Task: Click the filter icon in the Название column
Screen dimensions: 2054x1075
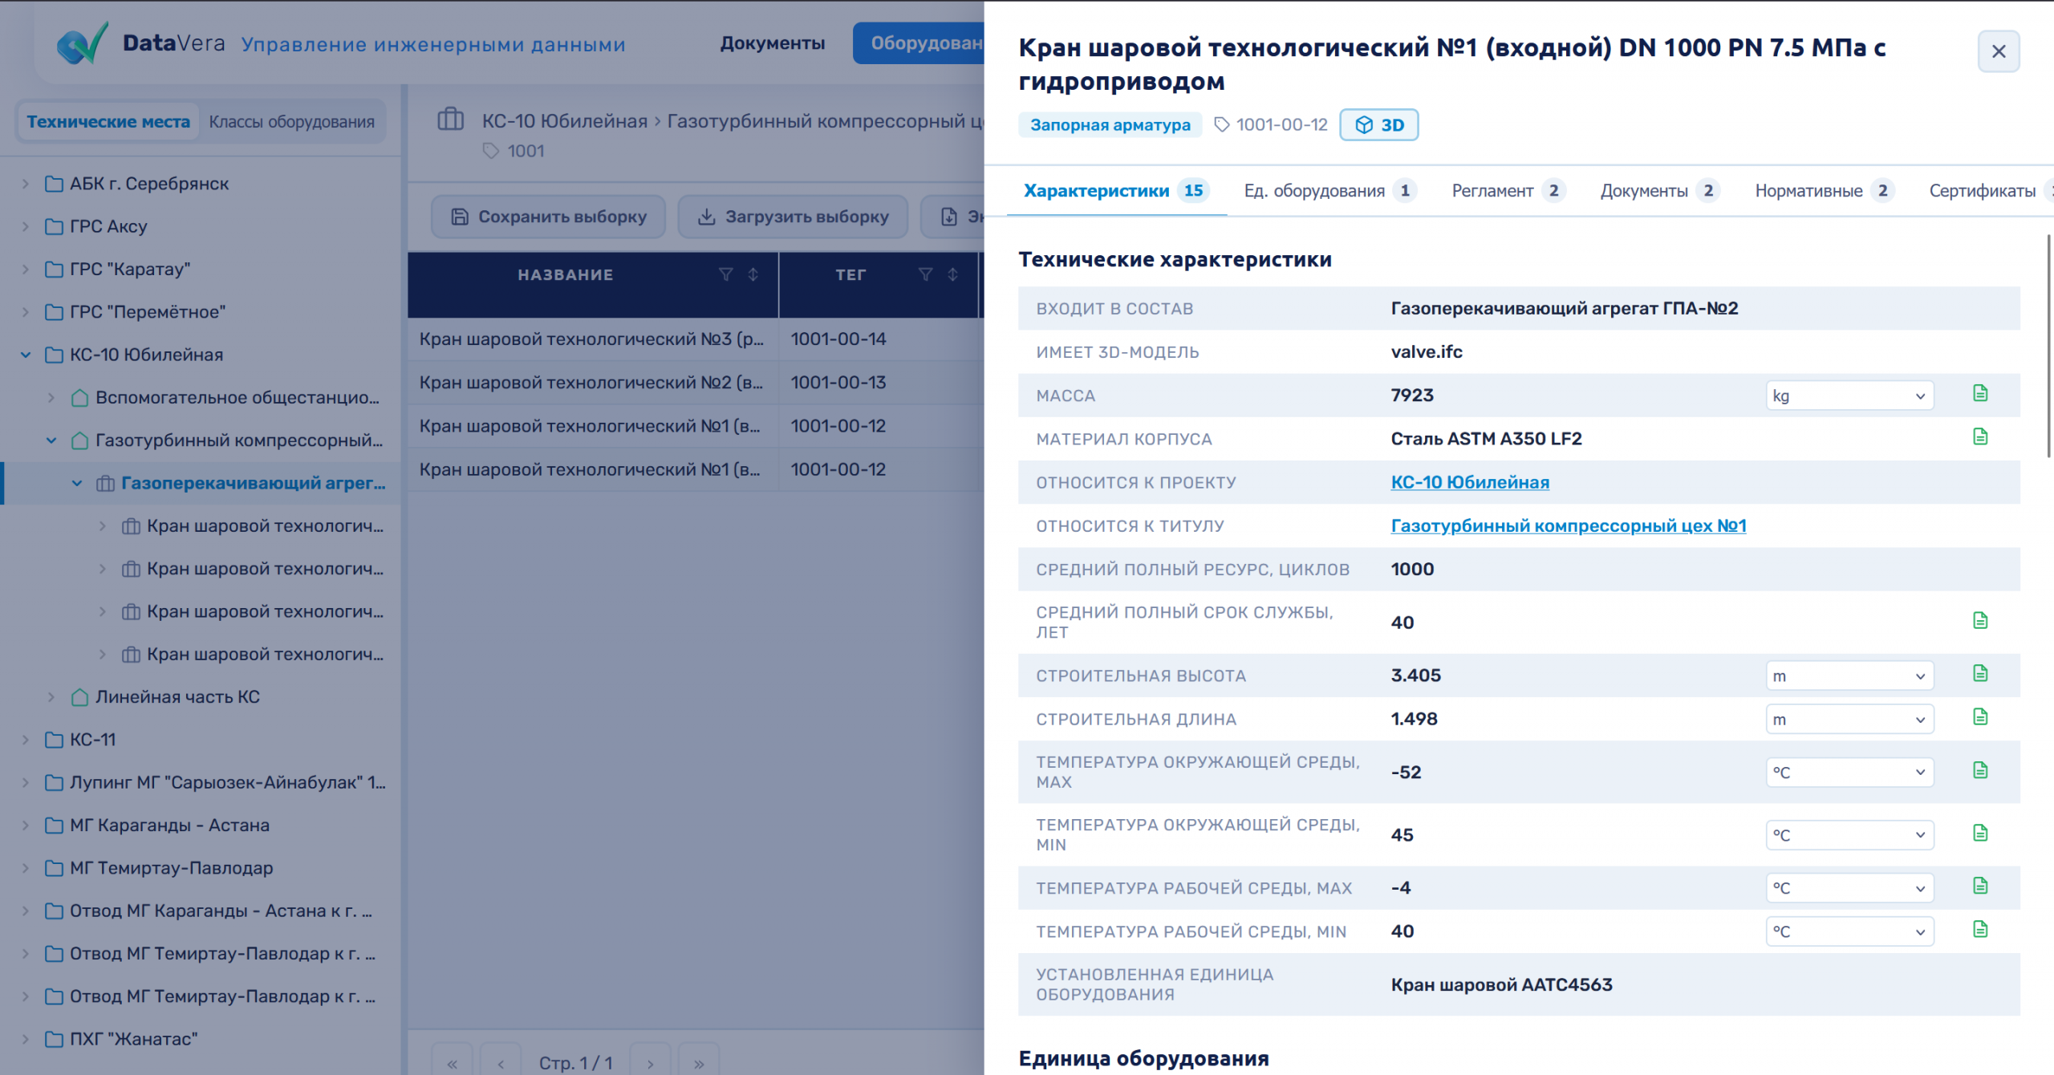Action: [725, 274]
